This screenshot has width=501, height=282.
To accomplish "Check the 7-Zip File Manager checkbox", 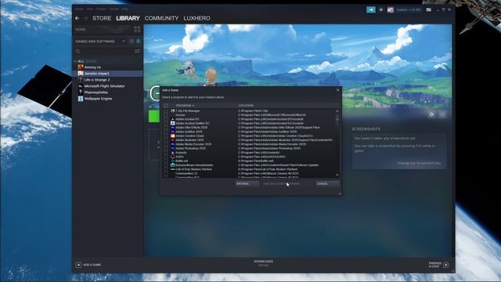I will click(166, 110).
